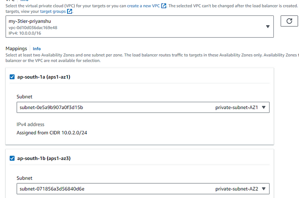Click the Subnet label under ap-south-1b
The width and height of the screenshot is (299, 198).
[x=24, y=178]
